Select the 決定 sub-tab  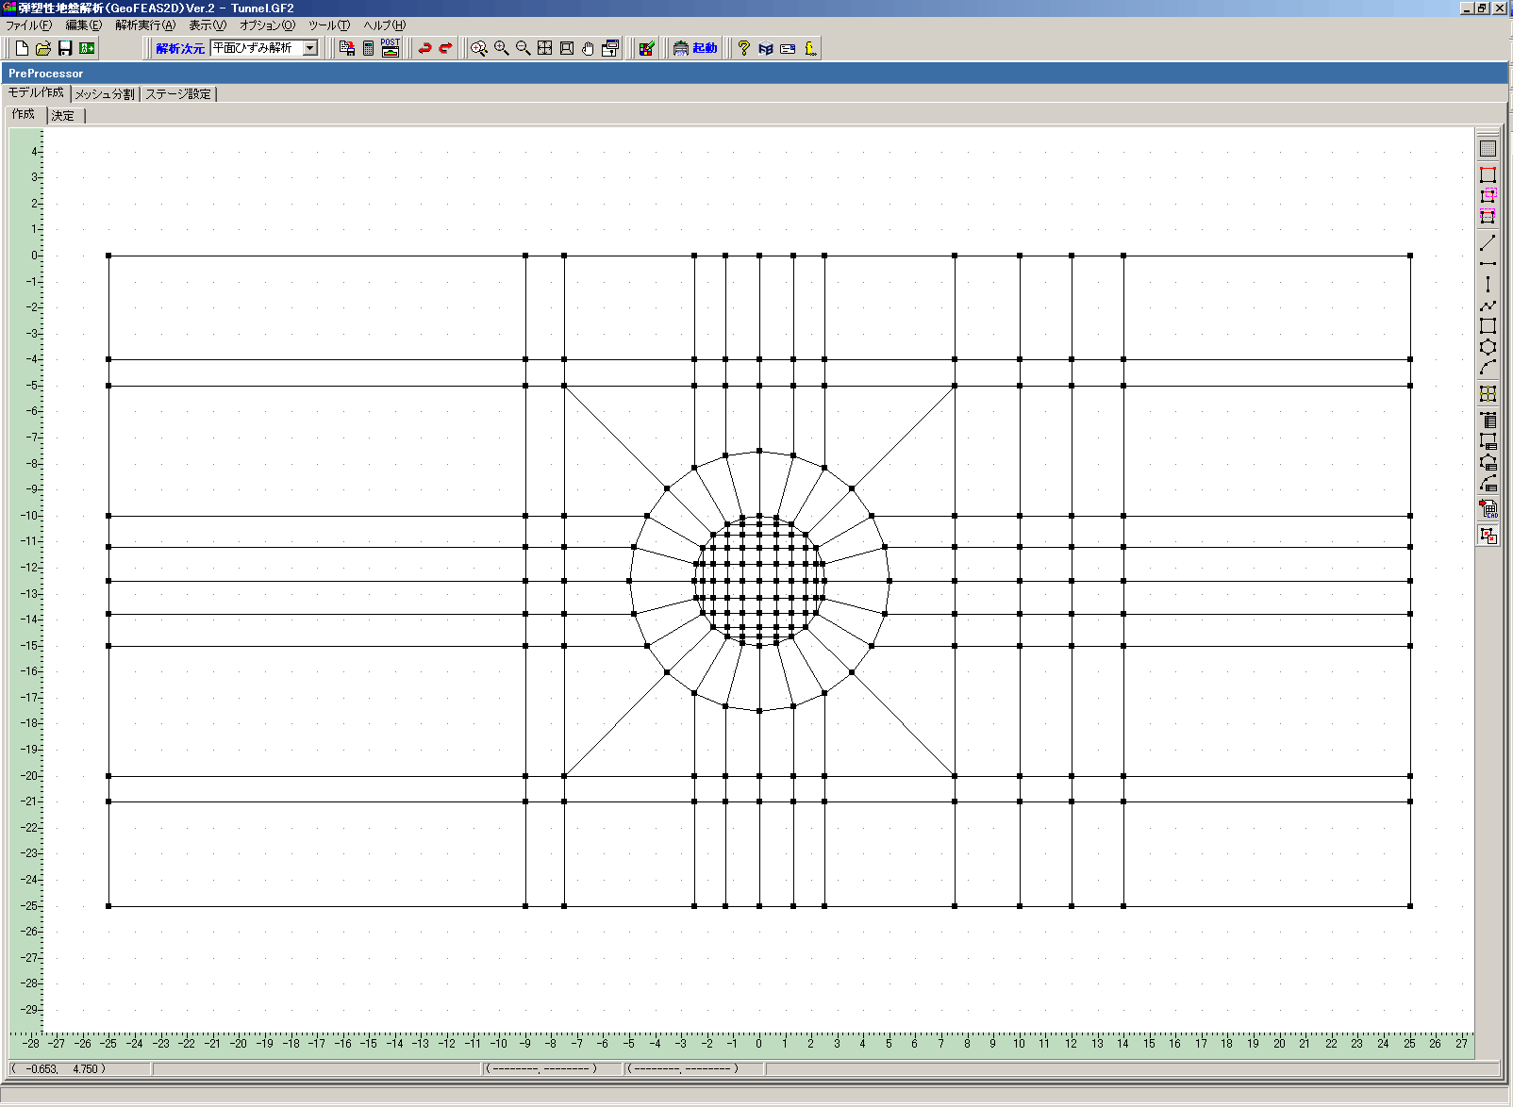pos(63,116)
